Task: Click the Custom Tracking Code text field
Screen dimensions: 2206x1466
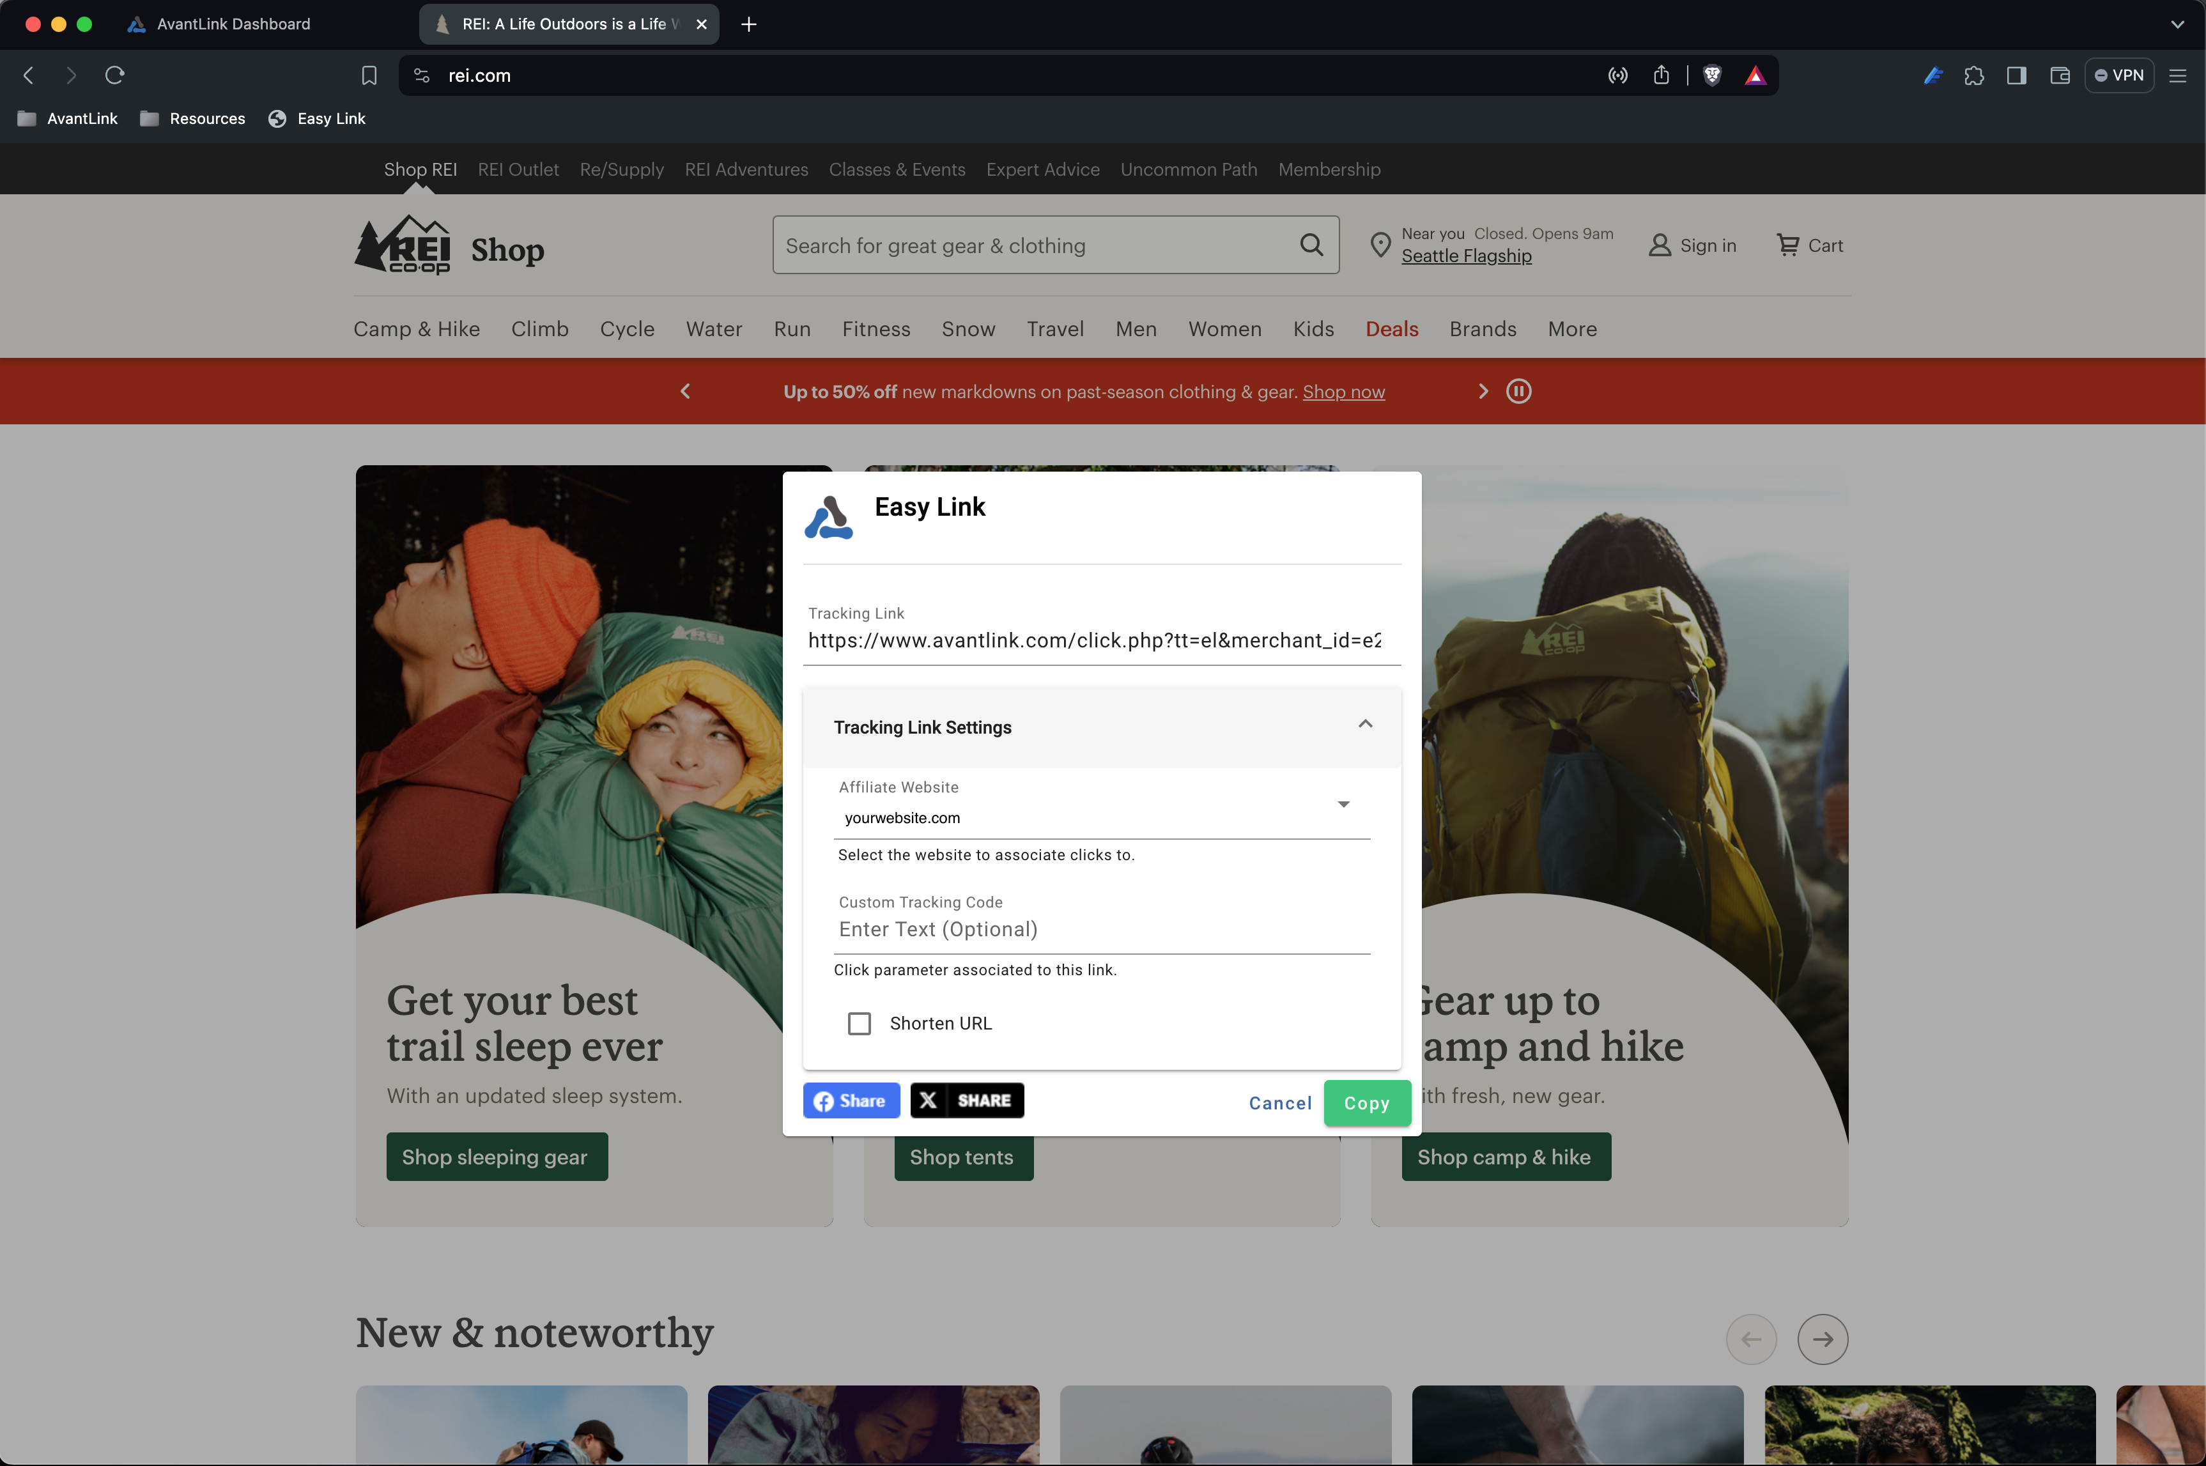Action: [x=1101, y=929]
